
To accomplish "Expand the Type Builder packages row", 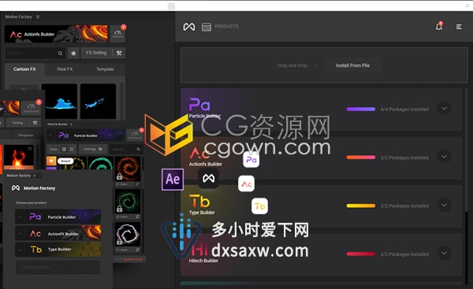I will [444, 205].
